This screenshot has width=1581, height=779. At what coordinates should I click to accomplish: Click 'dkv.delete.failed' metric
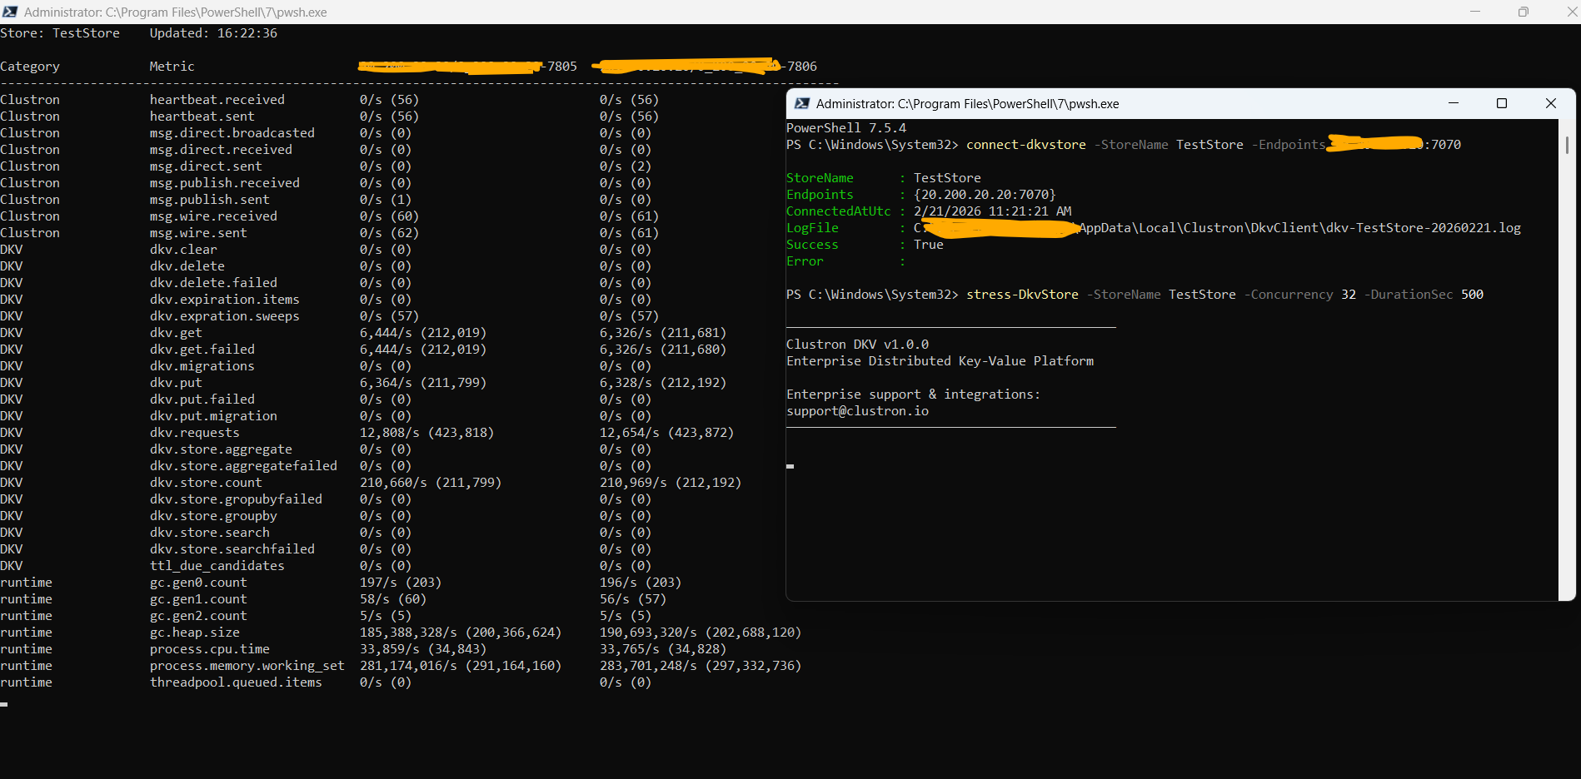(x=213, y=283)
